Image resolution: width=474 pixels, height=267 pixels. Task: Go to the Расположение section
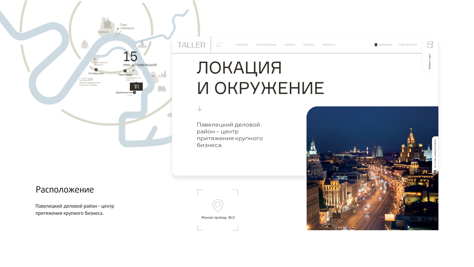coord(266,45)
